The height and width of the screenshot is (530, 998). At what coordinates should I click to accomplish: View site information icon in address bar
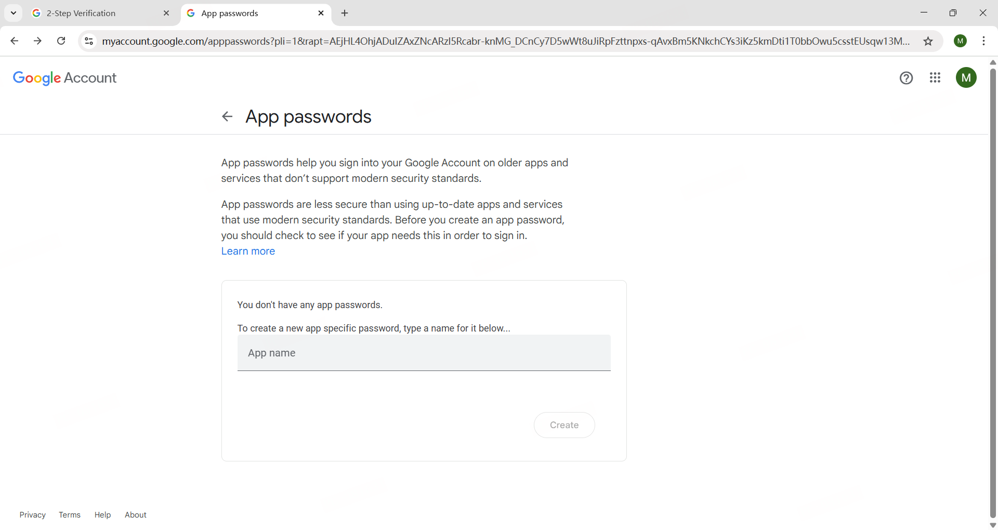point(89,41)
